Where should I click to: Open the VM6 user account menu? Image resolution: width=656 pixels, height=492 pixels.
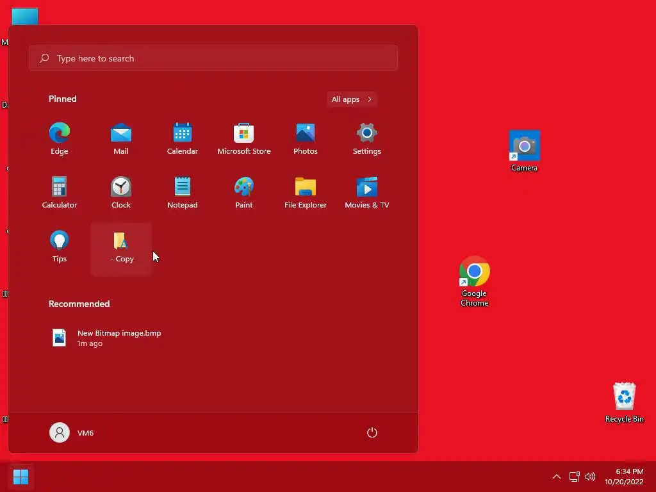pos(72,432)
